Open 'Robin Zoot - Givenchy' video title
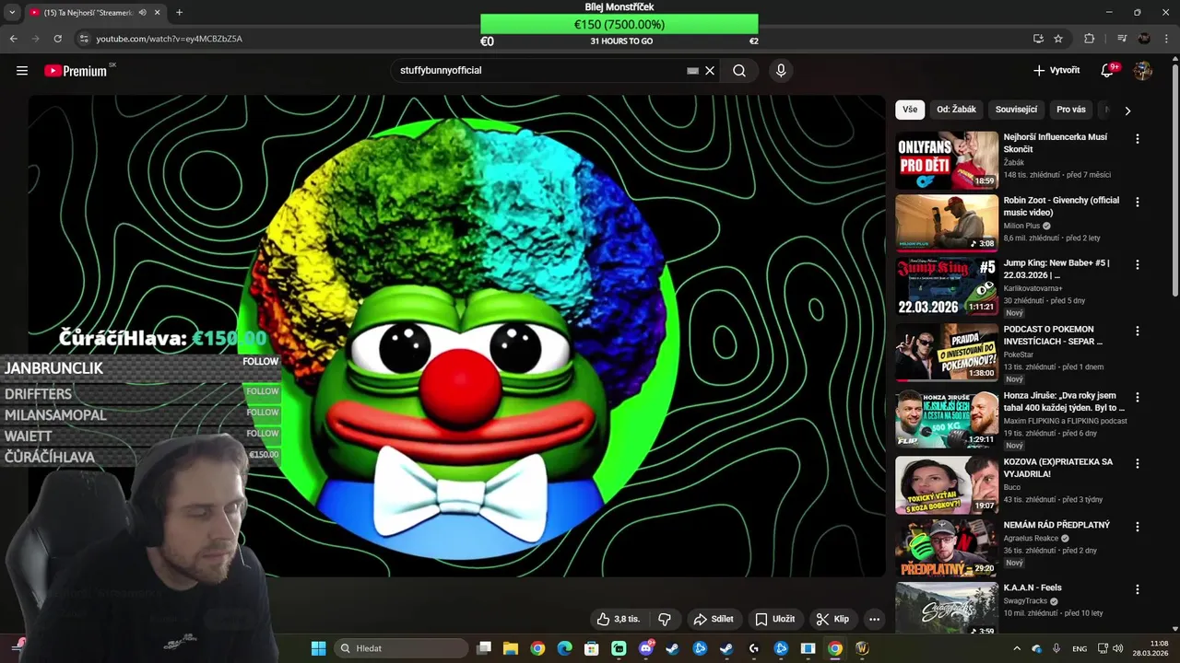 tap(1061, 205)
